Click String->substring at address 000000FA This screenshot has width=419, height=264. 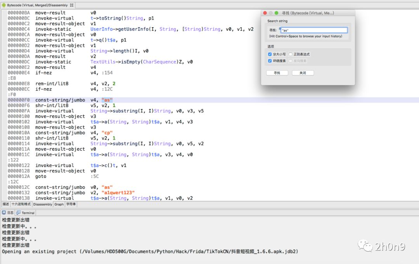(x=130, y=111)
